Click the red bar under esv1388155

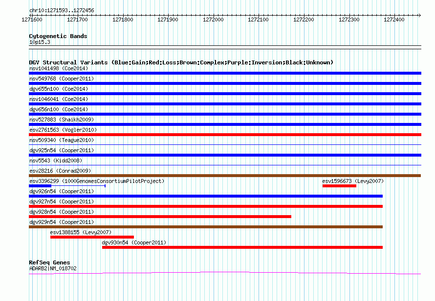pos(92,237)
